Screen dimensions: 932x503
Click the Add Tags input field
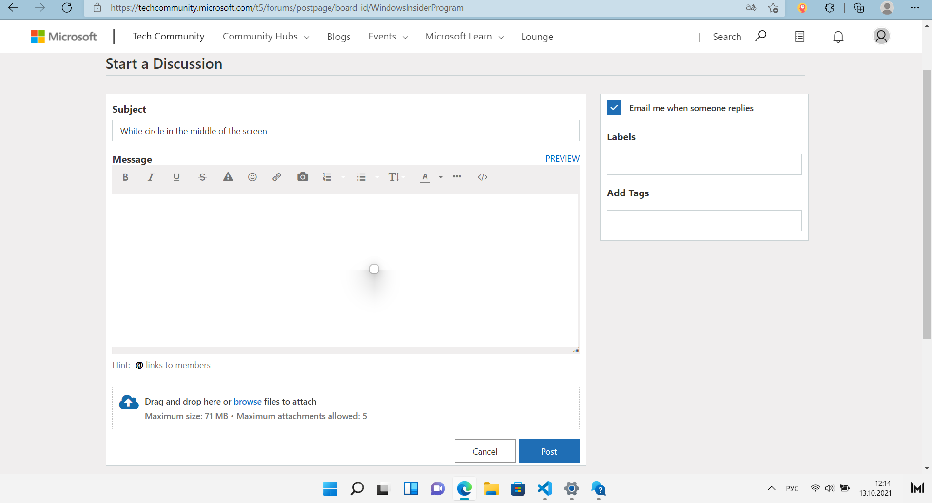pyautogui.click(x=704, y=220)
